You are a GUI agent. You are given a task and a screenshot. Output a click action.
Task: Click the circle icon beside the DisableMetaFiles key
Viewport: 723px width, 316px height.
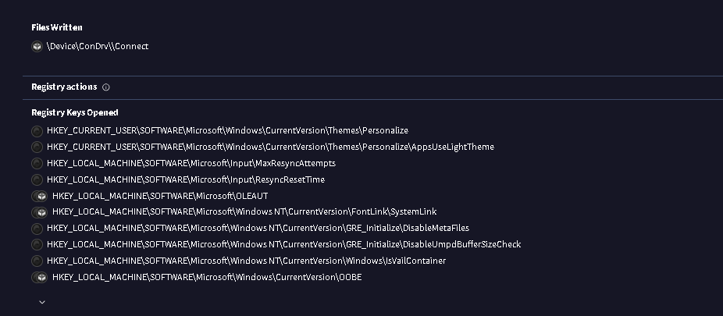[37, 229]
